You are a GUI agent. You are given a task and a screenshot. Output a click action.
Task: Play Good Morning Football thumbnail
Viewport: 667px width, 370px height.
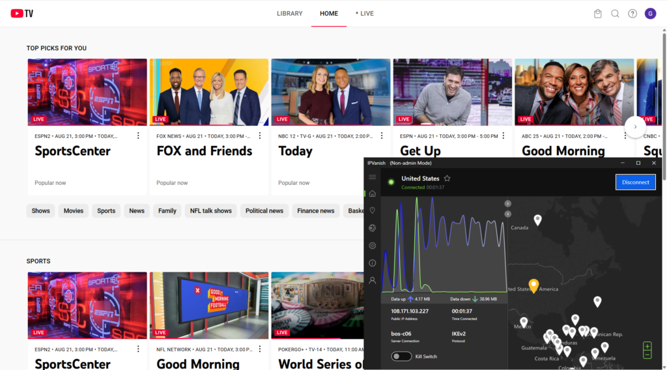[x=209, y=306]
